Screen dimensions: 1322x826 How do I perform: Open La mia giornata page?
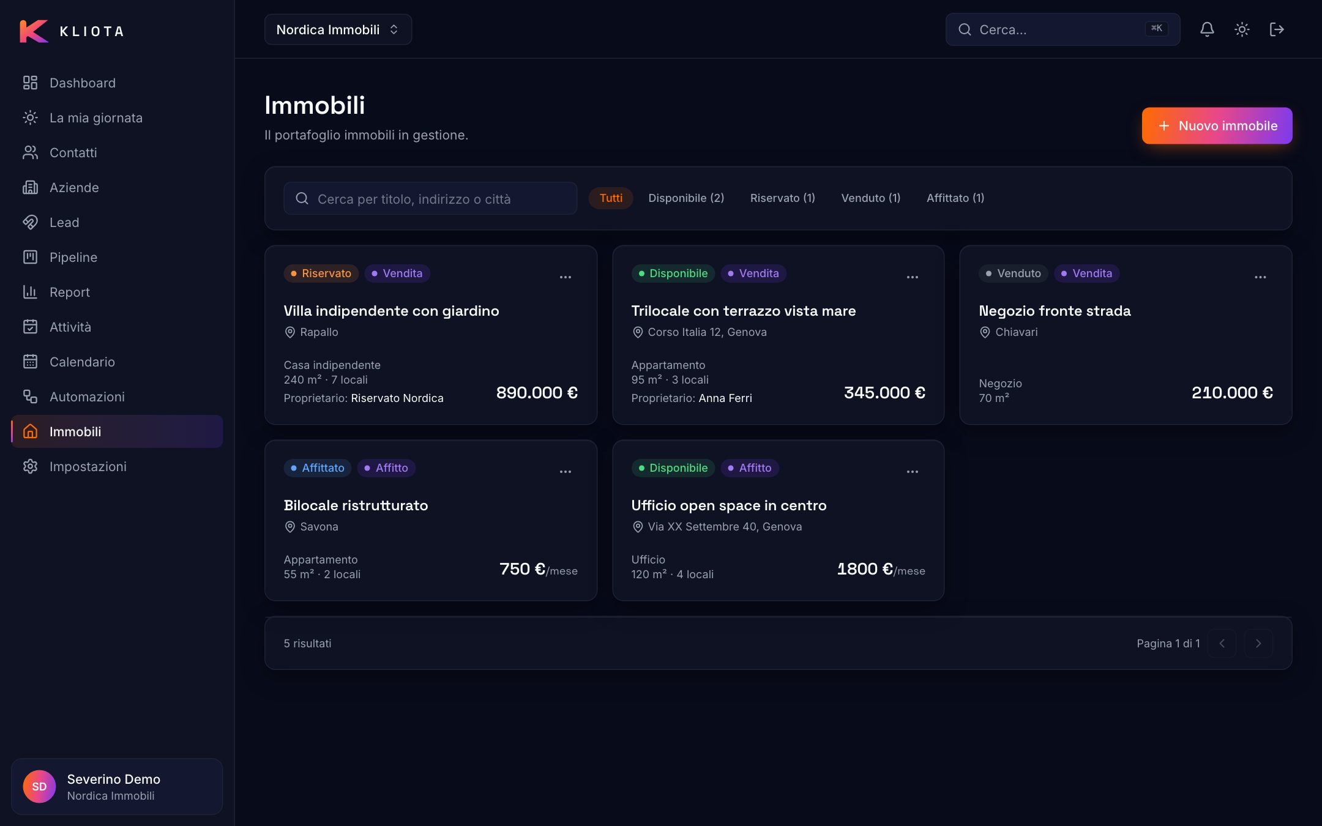pos(117,117)
